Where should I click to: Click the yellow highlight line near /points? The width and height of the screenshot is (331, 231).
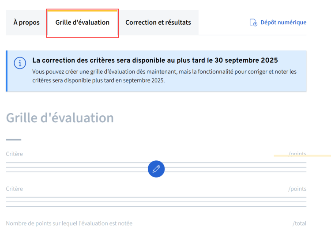tap(302, 156)
